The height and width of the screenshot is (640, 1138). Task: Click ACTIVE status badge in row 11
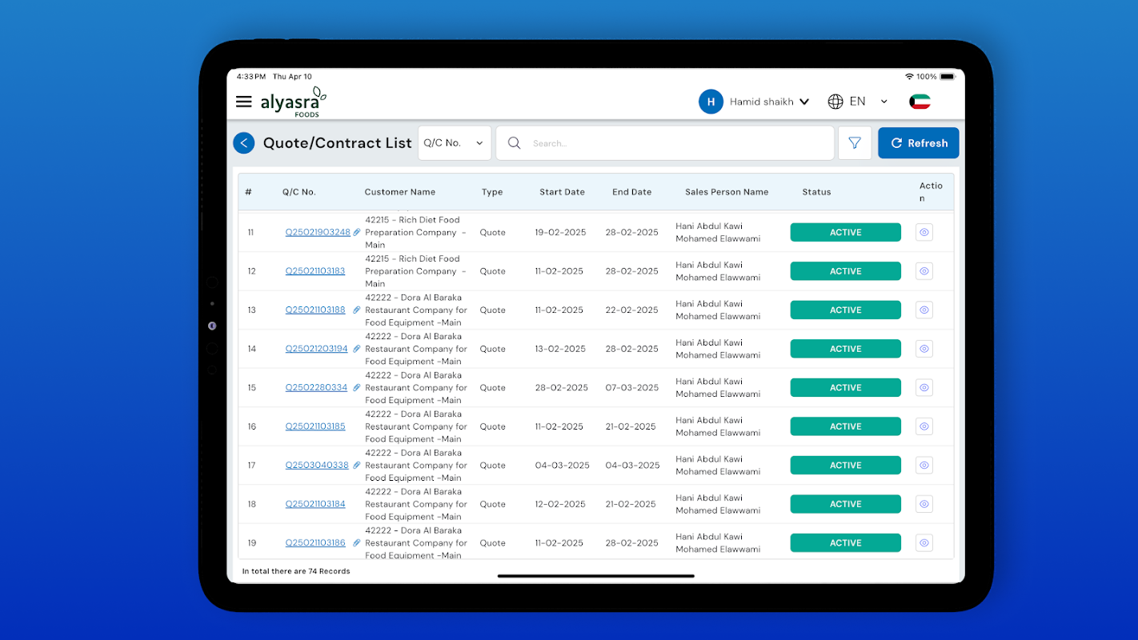coord(845,233)
